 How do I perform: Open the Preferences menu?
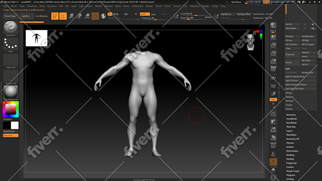[x=137, y=6]
